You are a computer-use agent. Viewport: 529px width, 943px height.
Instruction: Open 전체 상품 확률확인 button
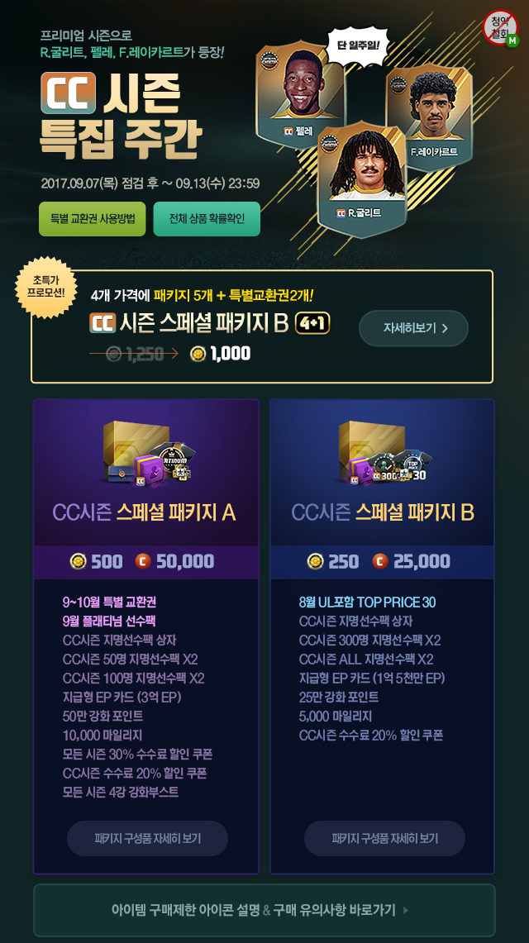click(207, 219)
